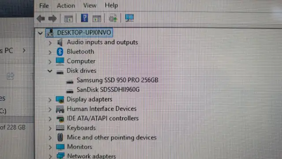
Task: Collapse the DESKTOP-UPJ0NVO root node
Action: (40, 33)
